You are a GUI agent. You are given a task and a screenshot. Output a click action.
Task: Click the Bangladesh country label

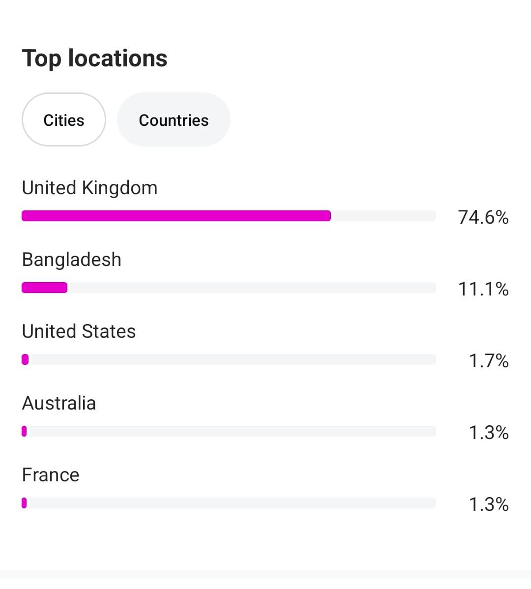(x=72, y=260)
